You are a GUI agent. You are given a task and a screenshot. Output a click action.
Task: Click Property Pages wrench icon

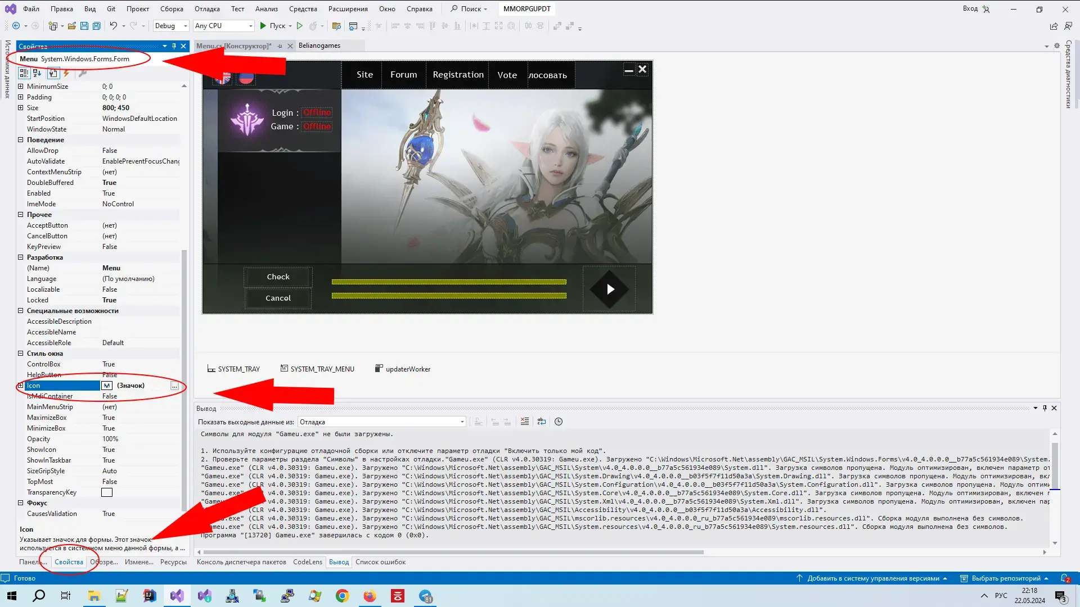(83, 73)
